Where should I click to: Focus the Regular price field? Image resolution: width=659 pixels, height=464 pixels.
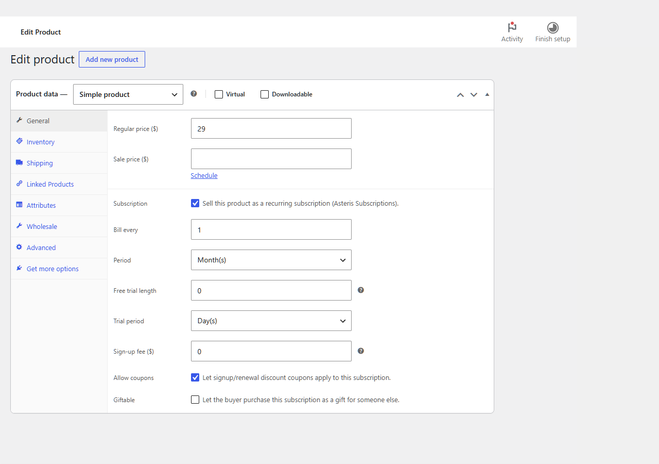tap(271, 128)
